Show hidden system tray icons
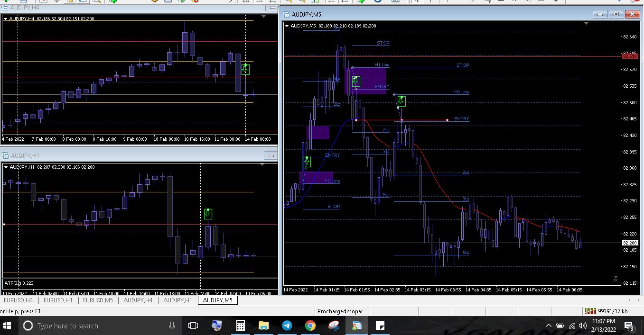 549,326
